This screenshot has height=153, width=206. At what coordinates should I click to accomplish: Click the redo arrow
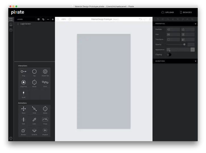click(145, 19)
